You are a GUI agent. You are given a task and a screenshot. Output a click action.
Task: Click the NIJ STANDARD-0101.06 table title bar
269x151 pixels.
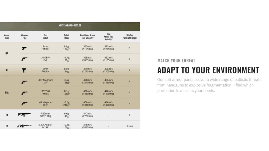pyautogui.click(x=70, y=26)
